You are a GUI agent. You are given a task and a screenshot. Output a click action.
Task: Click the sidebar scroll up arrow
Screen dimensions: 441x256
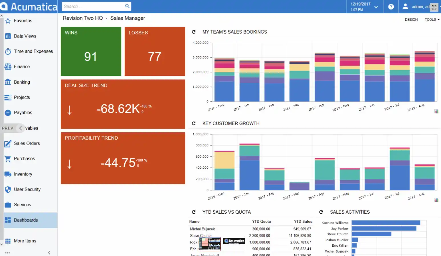(x=1, y=16)
